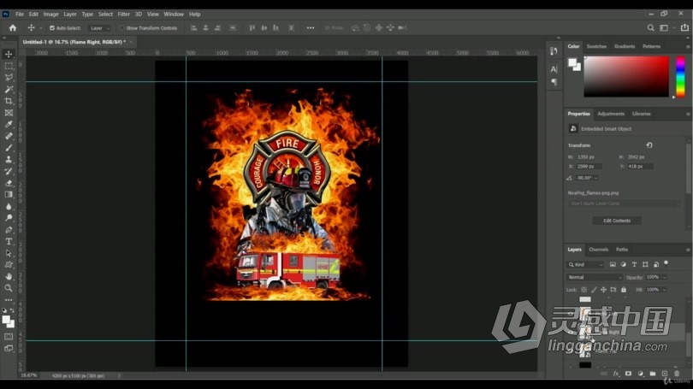Switch to the Channels tab
The height and width of the screenshot is (389, 693).
point(598,250)
